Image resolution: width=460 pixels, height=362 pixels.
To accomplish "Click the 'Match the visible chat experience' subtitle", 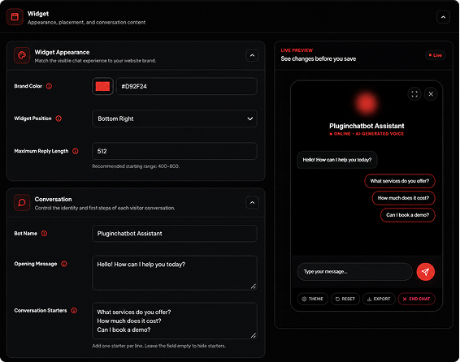I will (95, 61).
